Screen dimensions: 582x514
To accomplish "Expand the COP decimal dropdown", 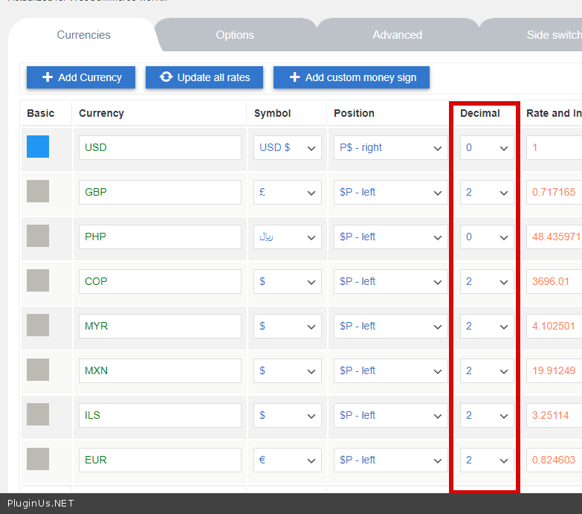I will 487,281.
